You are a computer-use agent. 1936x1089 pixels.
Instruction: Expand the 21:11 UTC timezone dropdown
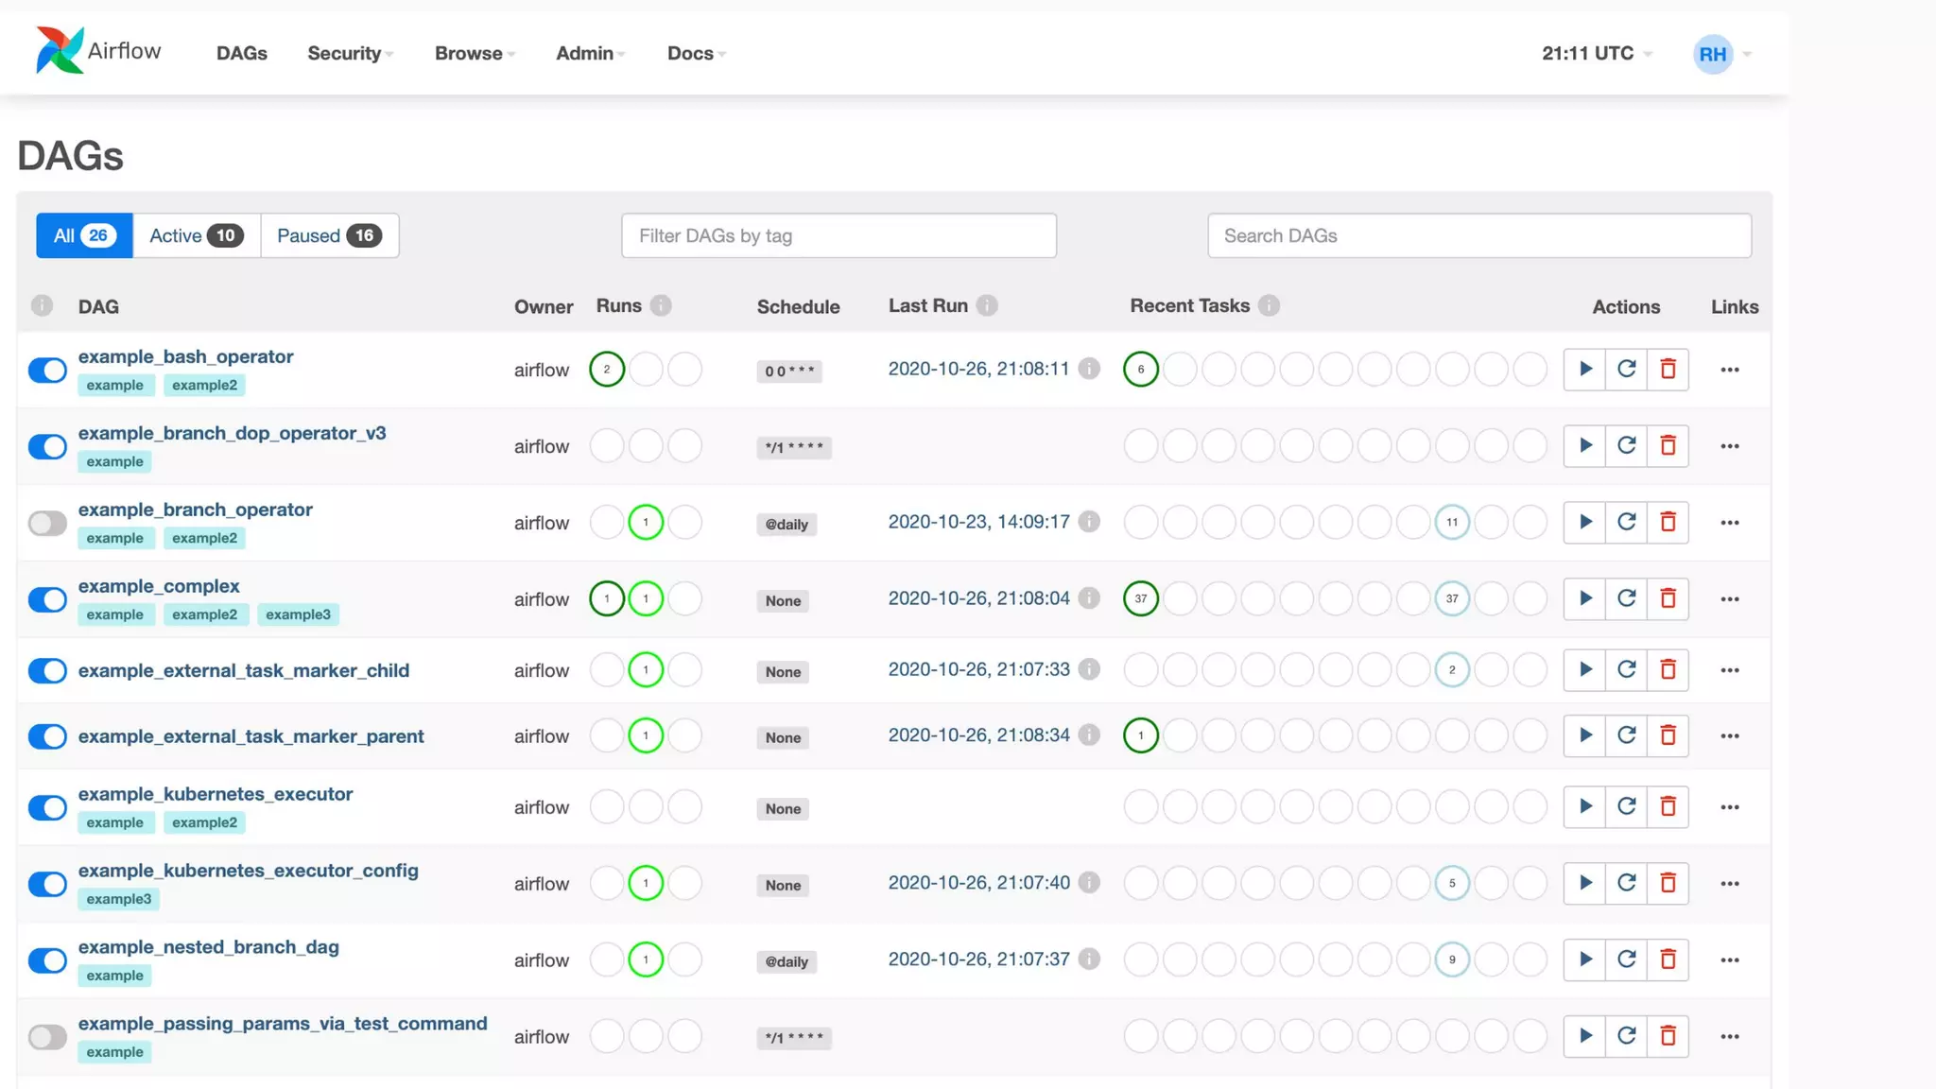click(x=1597, y=54)
